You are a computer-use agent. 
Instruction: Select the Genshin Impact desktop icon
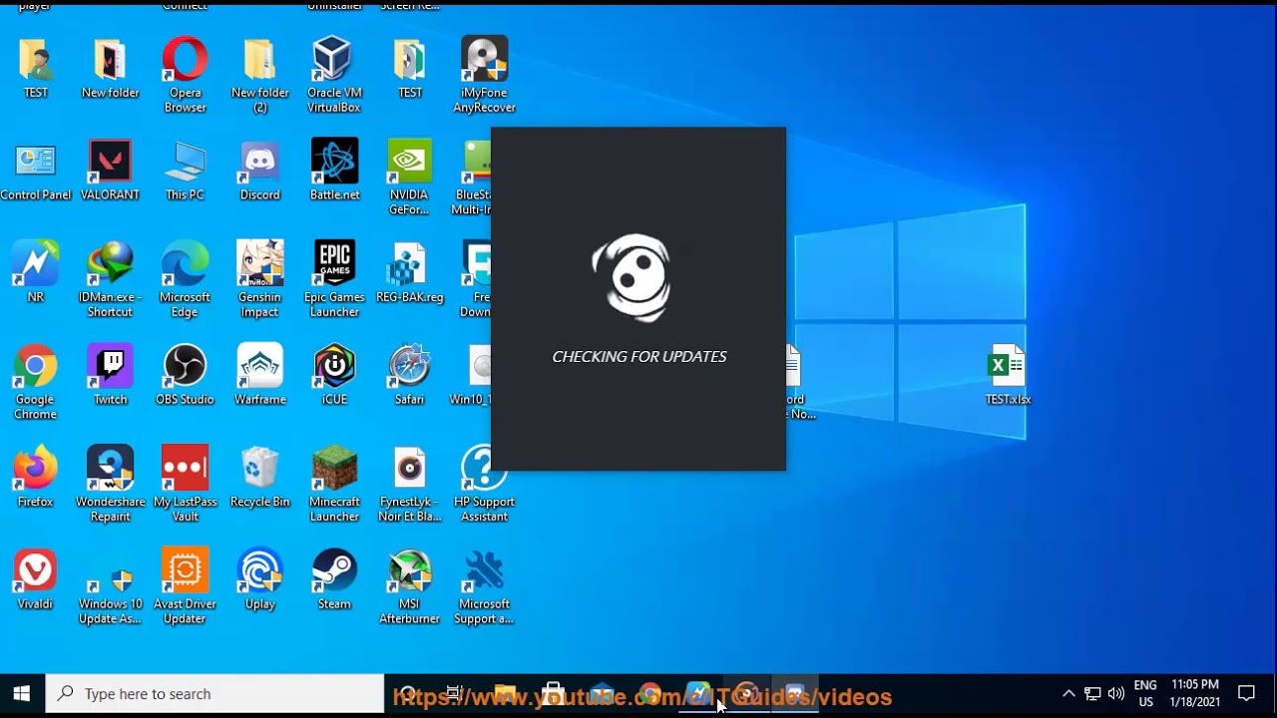coord(259,279)
